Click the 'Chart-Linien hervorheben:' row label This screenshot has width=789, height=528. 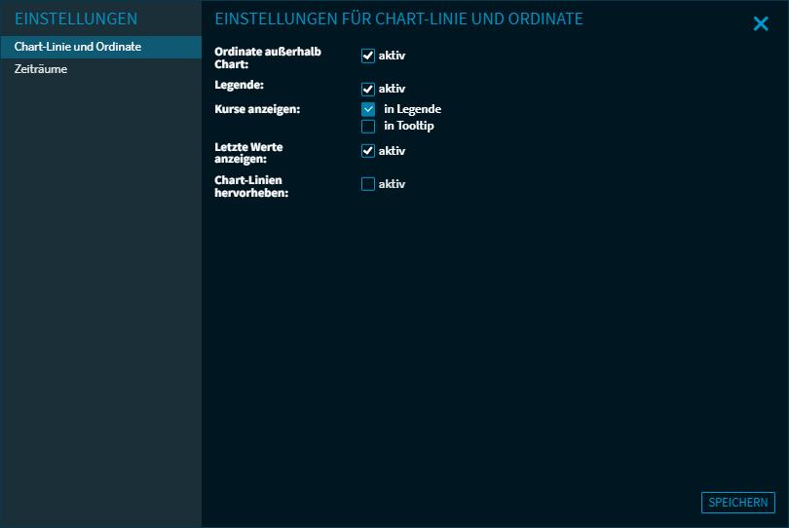coord(249,187)
